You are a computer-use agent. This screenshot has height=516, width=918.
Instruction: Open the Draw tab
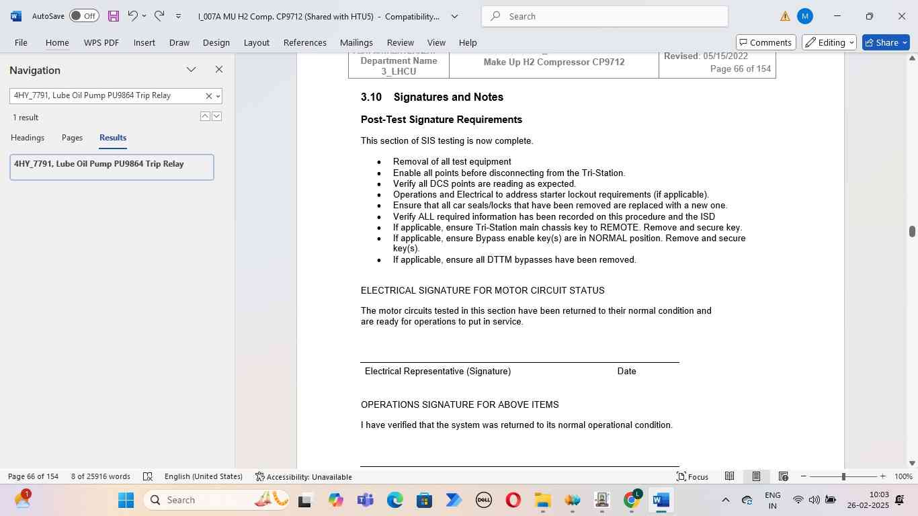[x=179, y=42]
